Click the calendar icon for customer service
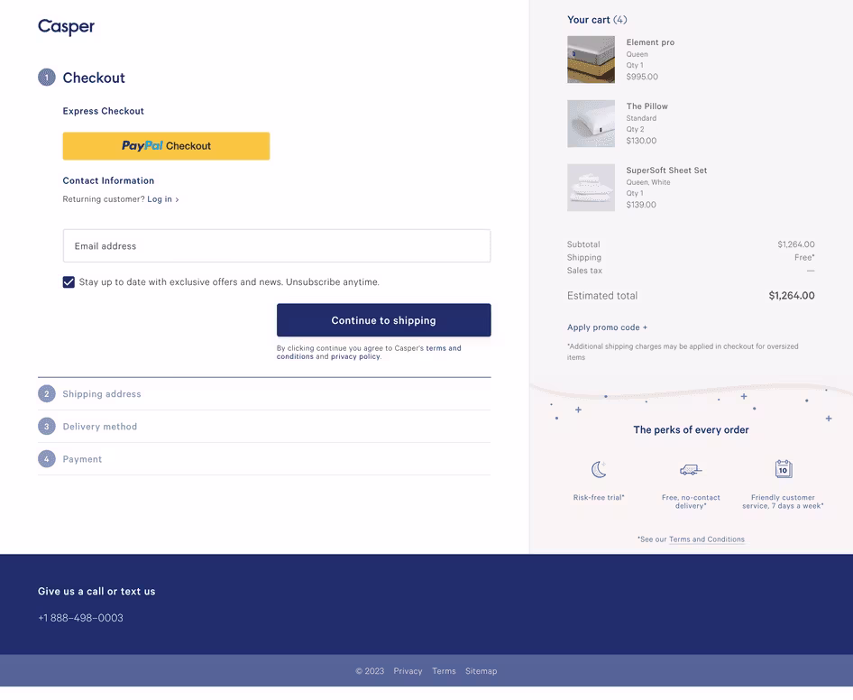This screenshot has height=700, width=853. [x=784, y=469]
